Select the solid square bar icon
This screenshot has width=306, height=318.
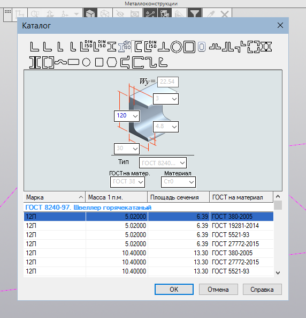99,62
